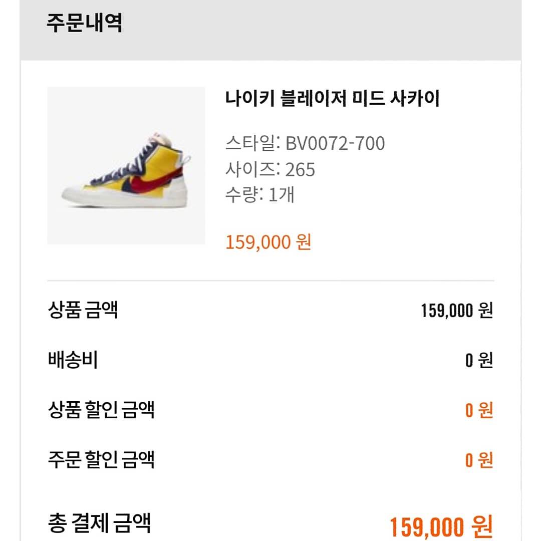
Task: Click the 0 원 product discount value
Action: (x=479, y=410)
